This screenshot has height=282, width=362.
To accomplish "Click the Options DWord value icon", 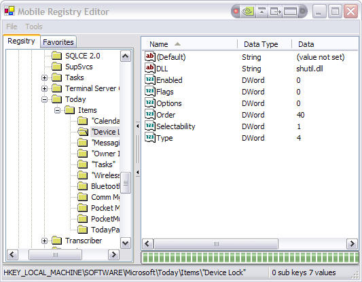I will point(150,103).
